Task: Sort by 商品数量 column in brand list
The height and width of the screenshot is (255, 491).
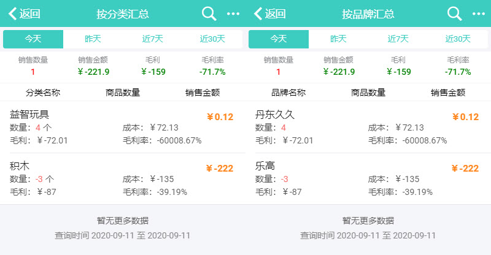Action: (x=368, y=93)
